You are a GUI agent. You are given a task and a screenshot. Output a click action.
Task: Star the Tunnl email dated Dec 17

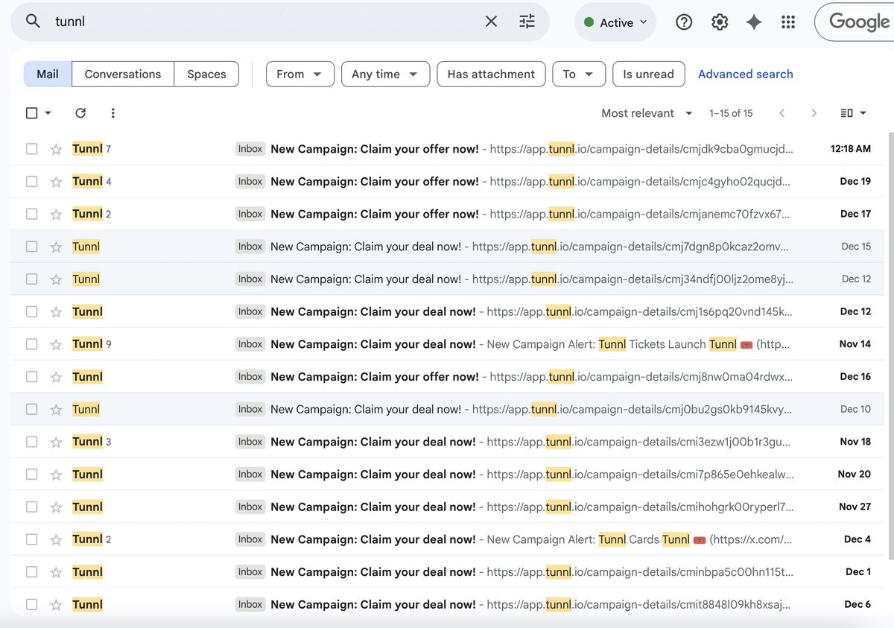click(56, 214)
